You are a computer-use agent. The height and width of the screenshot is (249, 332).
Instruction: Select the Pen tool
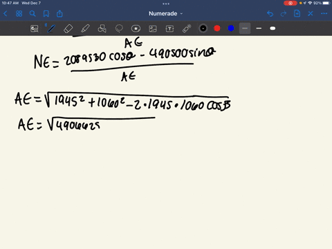(x=50, y=28)
